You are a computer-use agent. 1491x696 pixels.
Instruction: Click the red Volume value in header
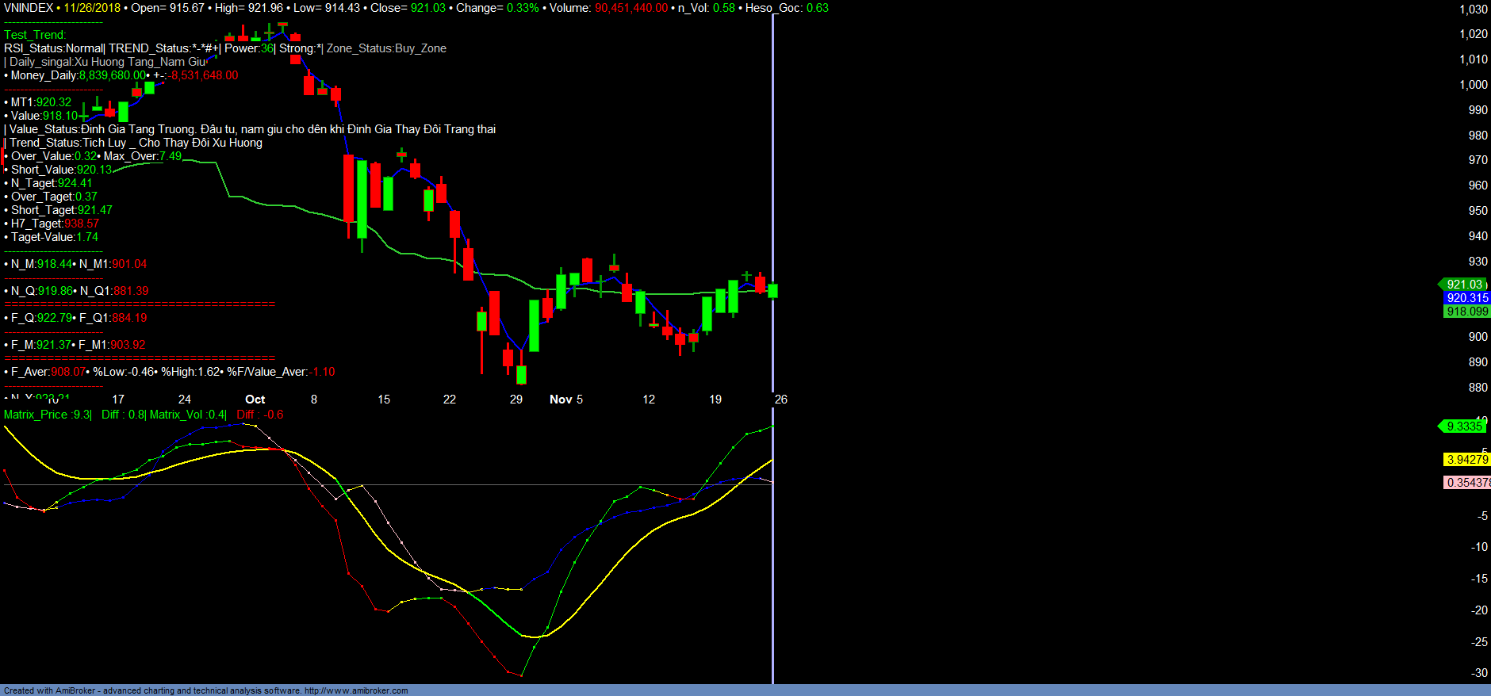(x=631, y=8)
